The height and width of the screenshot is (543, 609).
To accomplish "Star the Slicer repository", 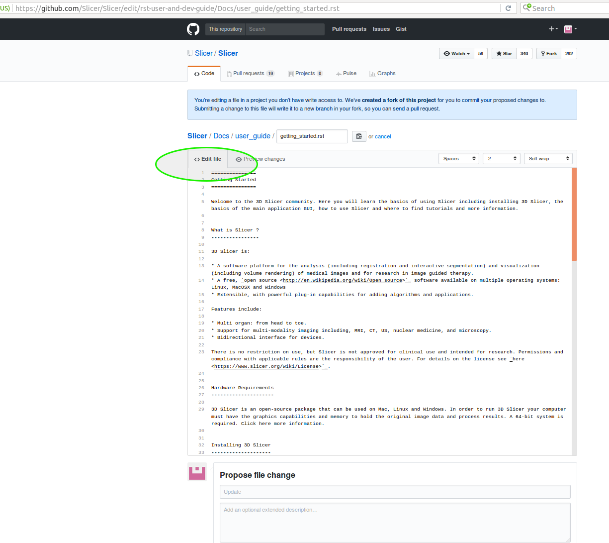I will pos(504,54).
